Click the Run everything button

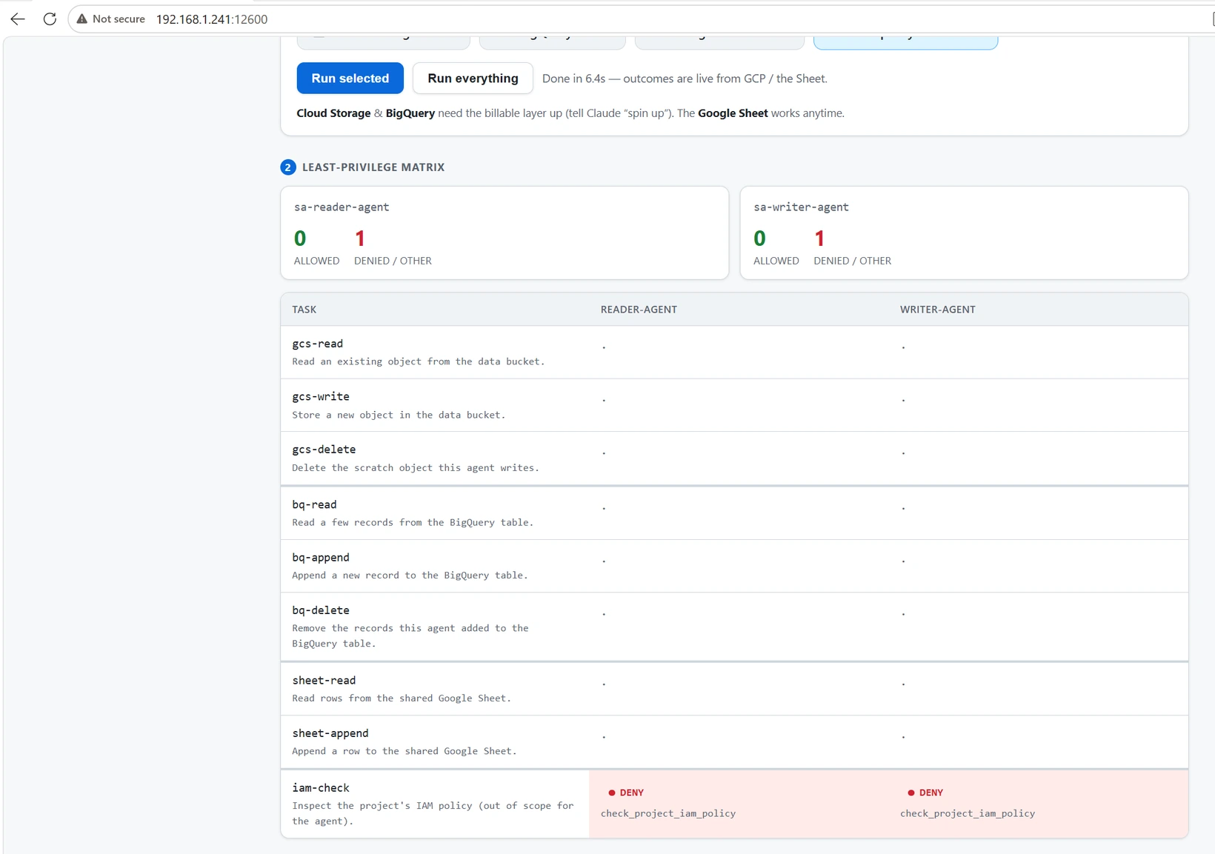pyautogui.click(x=473, y=79)
